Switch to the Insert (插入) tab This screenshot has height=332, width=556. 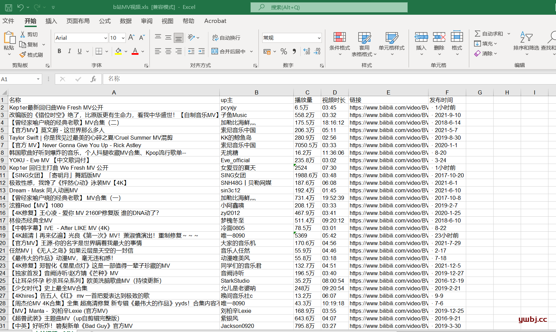click(x=51, y=21)
